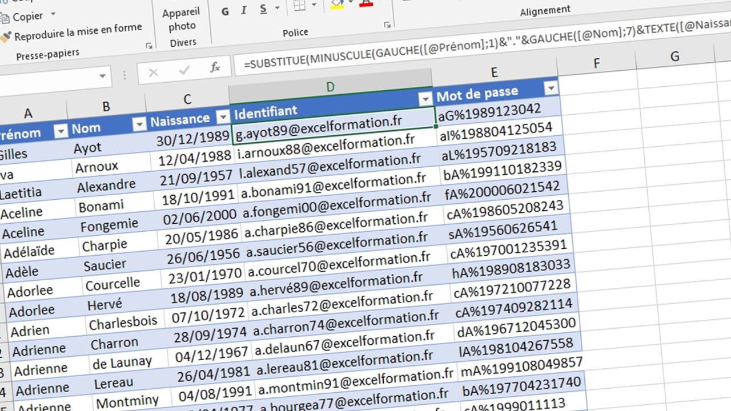This screenshot has width=731, height=411.
Task: Select column C header
Action: click(x=187, y=99)
